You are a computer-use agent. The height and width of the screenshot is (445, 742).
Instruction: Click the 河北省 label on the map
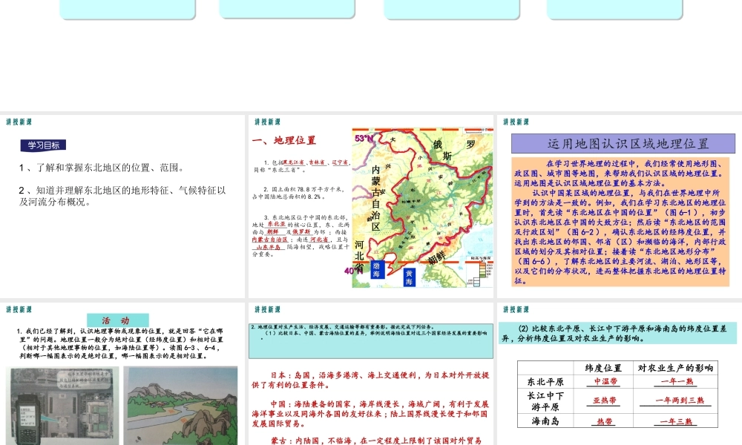[x=360, y=256]
